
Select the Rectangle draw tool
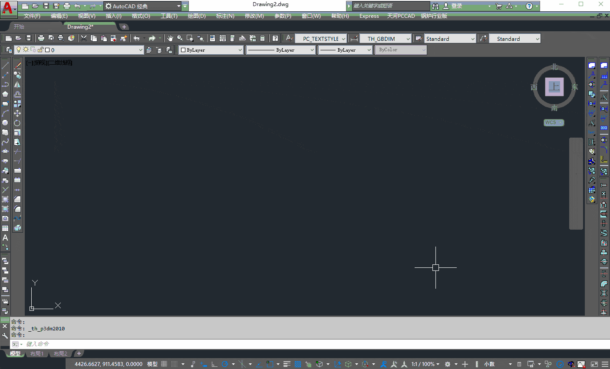pos(5,104)
